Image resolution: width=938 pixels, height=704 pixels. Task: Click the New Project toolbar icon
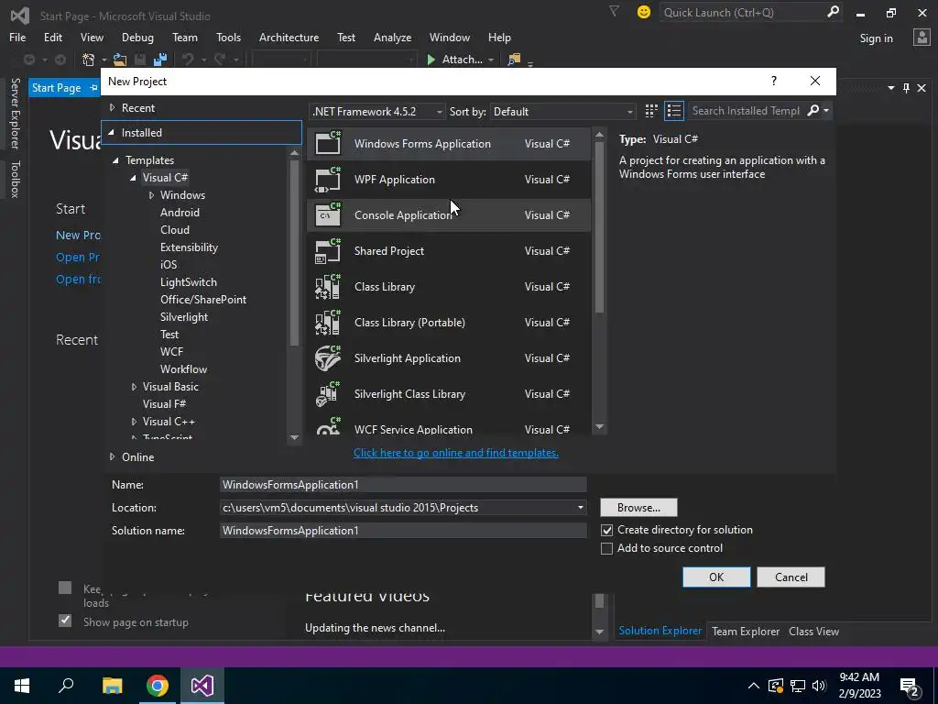[89, 60]
